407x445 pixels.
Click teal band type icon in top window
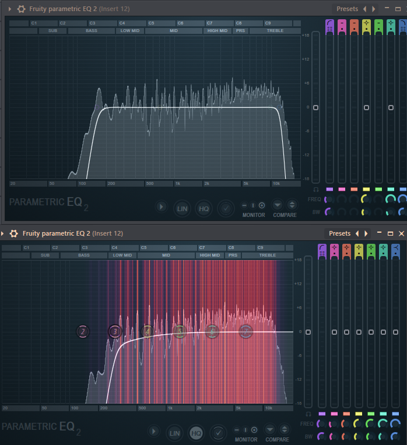click(391, 27)
